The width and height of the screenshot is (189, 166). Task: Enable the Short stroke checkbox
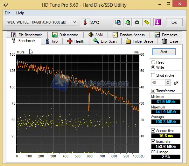point(153,75)
